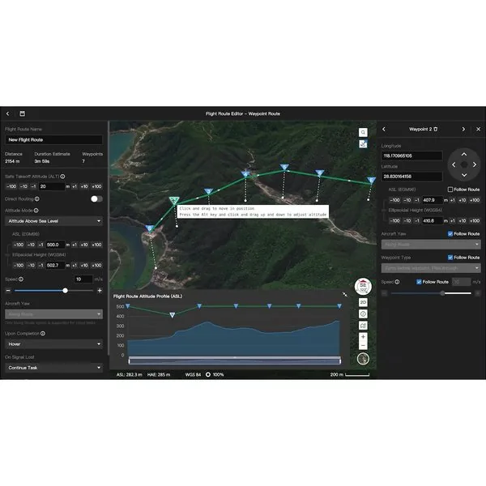Click the altitude profile range scrollbar

click(x=235, y=360)
